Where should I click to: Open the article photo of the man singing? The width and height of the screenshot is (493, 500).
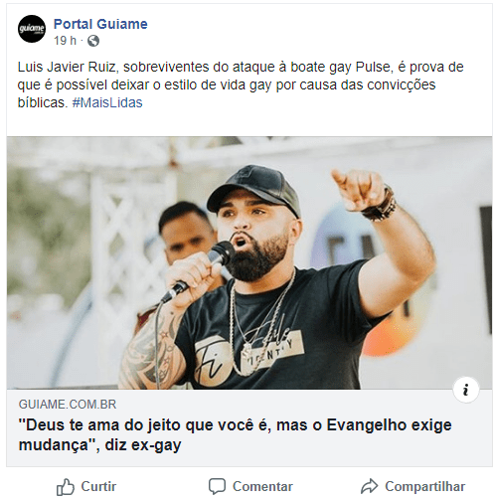(x=249, y=262)
